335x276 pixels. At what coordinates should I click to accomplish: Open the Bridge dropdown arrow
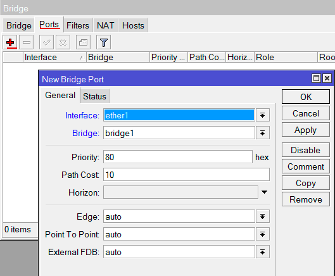pos(263,133)
